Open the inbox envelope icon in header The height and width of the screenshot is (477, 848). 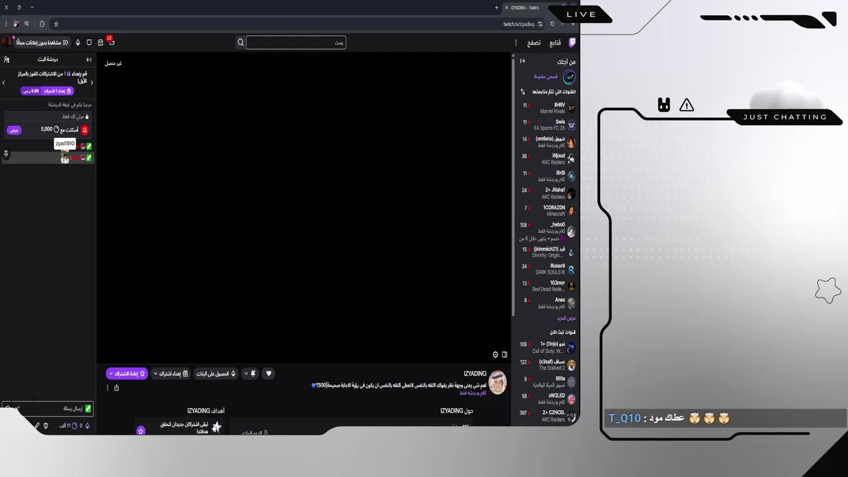[x=101, y=42]
